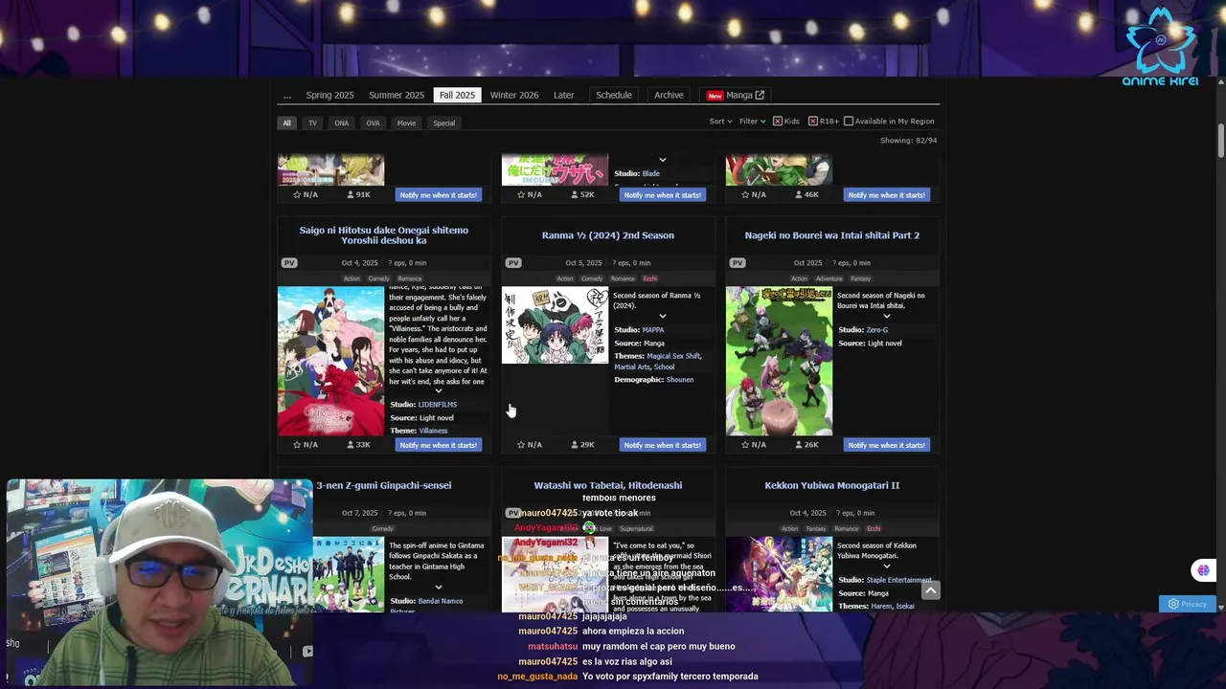This screenshot has height=689, width=1226.
Task: Open Ranma ½ (2024) 2nd Season title link
Action: coord(607,235)
